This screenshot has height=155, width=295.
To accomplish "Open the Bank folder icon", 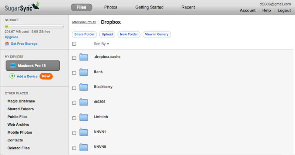I will tap(84, 72).
